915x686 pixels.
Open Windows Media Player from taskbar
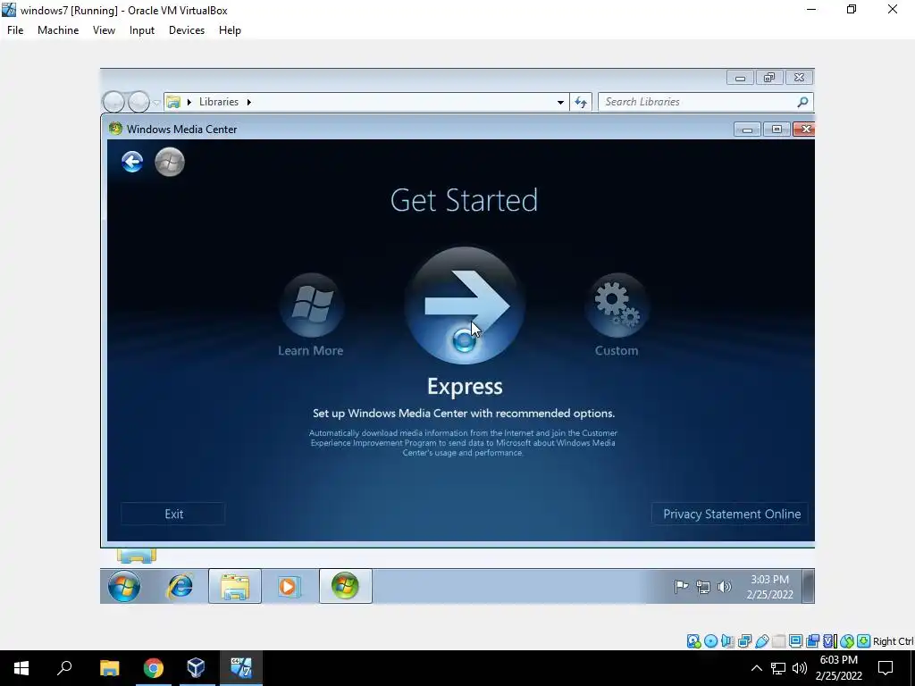point(289,586)
